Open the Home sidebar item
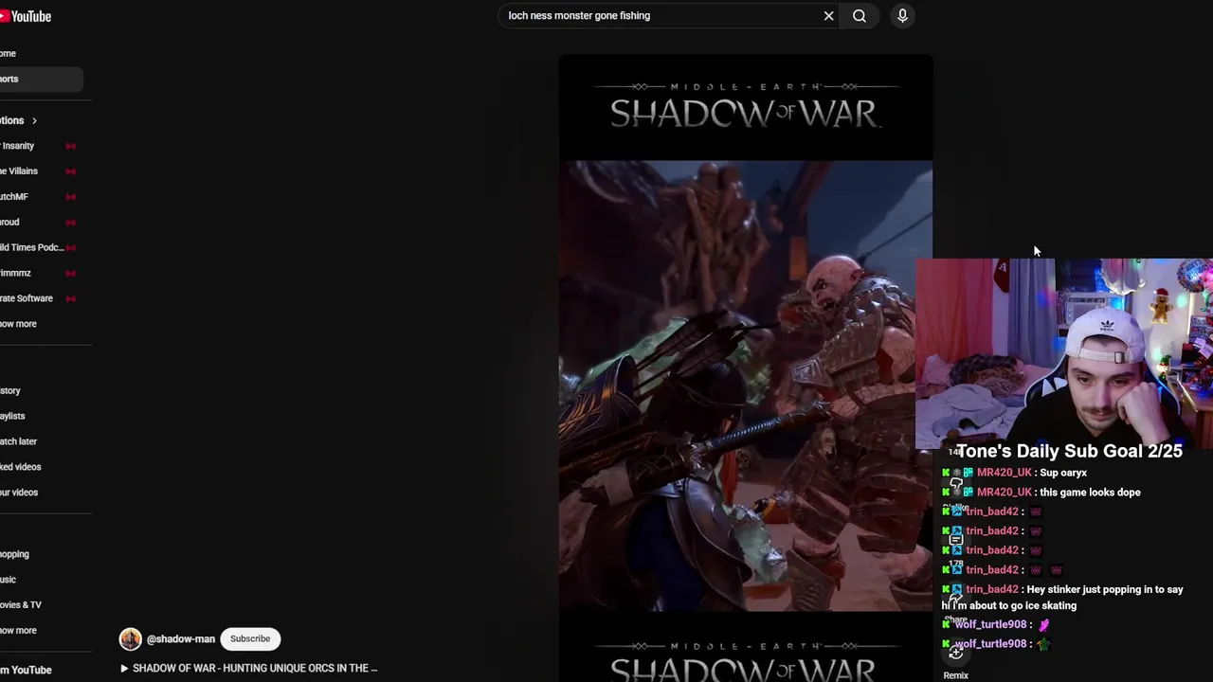 (42, 53)
